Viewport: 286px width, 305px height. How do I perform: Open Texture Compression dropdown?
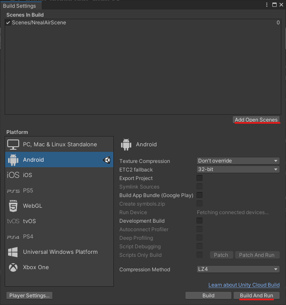pos(238,161)
